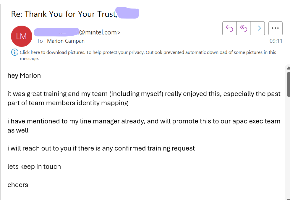Open the recipient Marion Campan contact

[66, 41]
